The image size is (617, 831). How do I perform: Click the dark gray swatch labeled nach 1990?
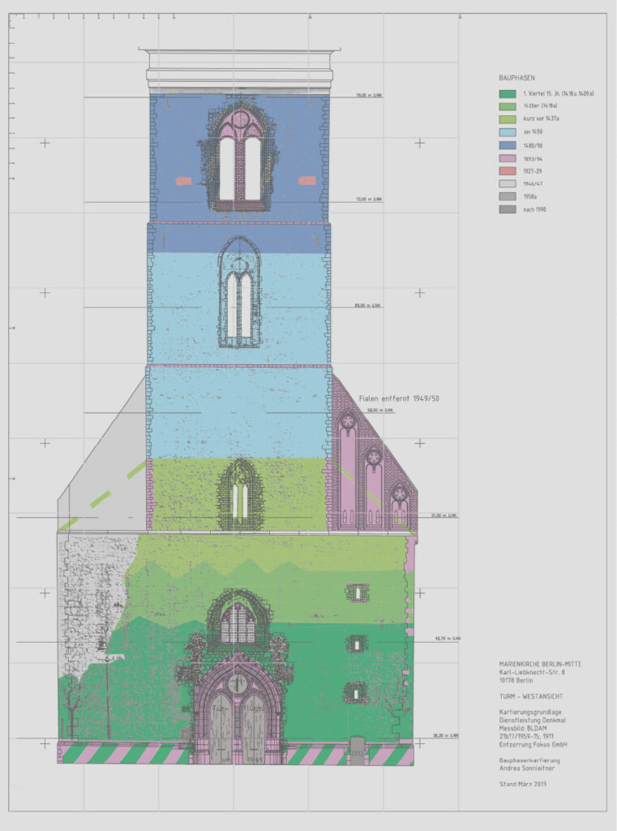pyautogui.click(x=507, y=209)
